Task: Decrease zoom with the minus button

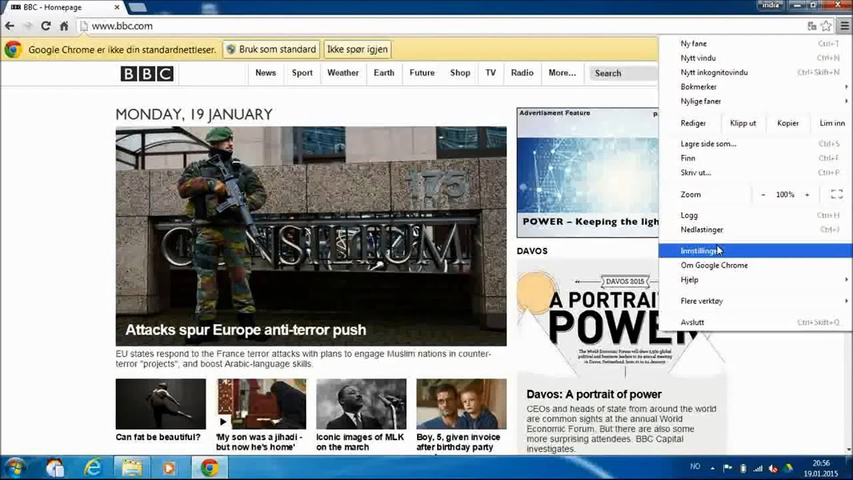Action: coord(763,195)
